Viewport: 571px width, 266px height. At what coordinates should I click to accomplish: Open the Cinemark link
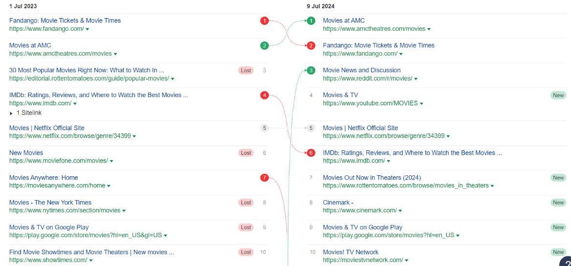[338, 203]
